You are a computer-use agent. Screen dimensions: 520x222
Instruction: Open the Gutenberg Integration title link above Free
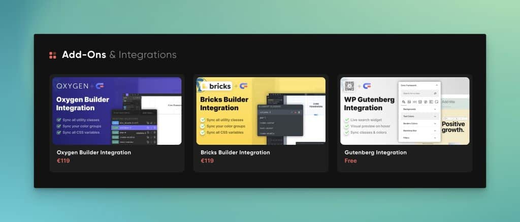pos(375,152)
